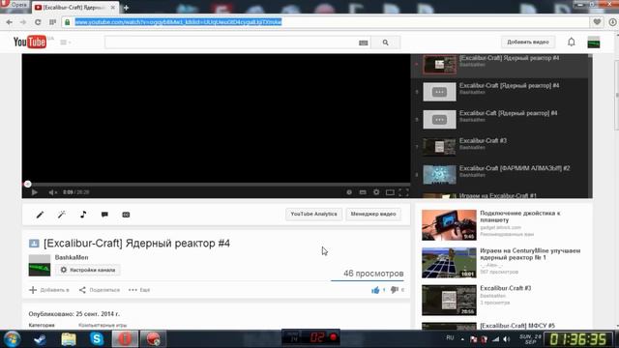Click the search magnifier button

point(385,43)
